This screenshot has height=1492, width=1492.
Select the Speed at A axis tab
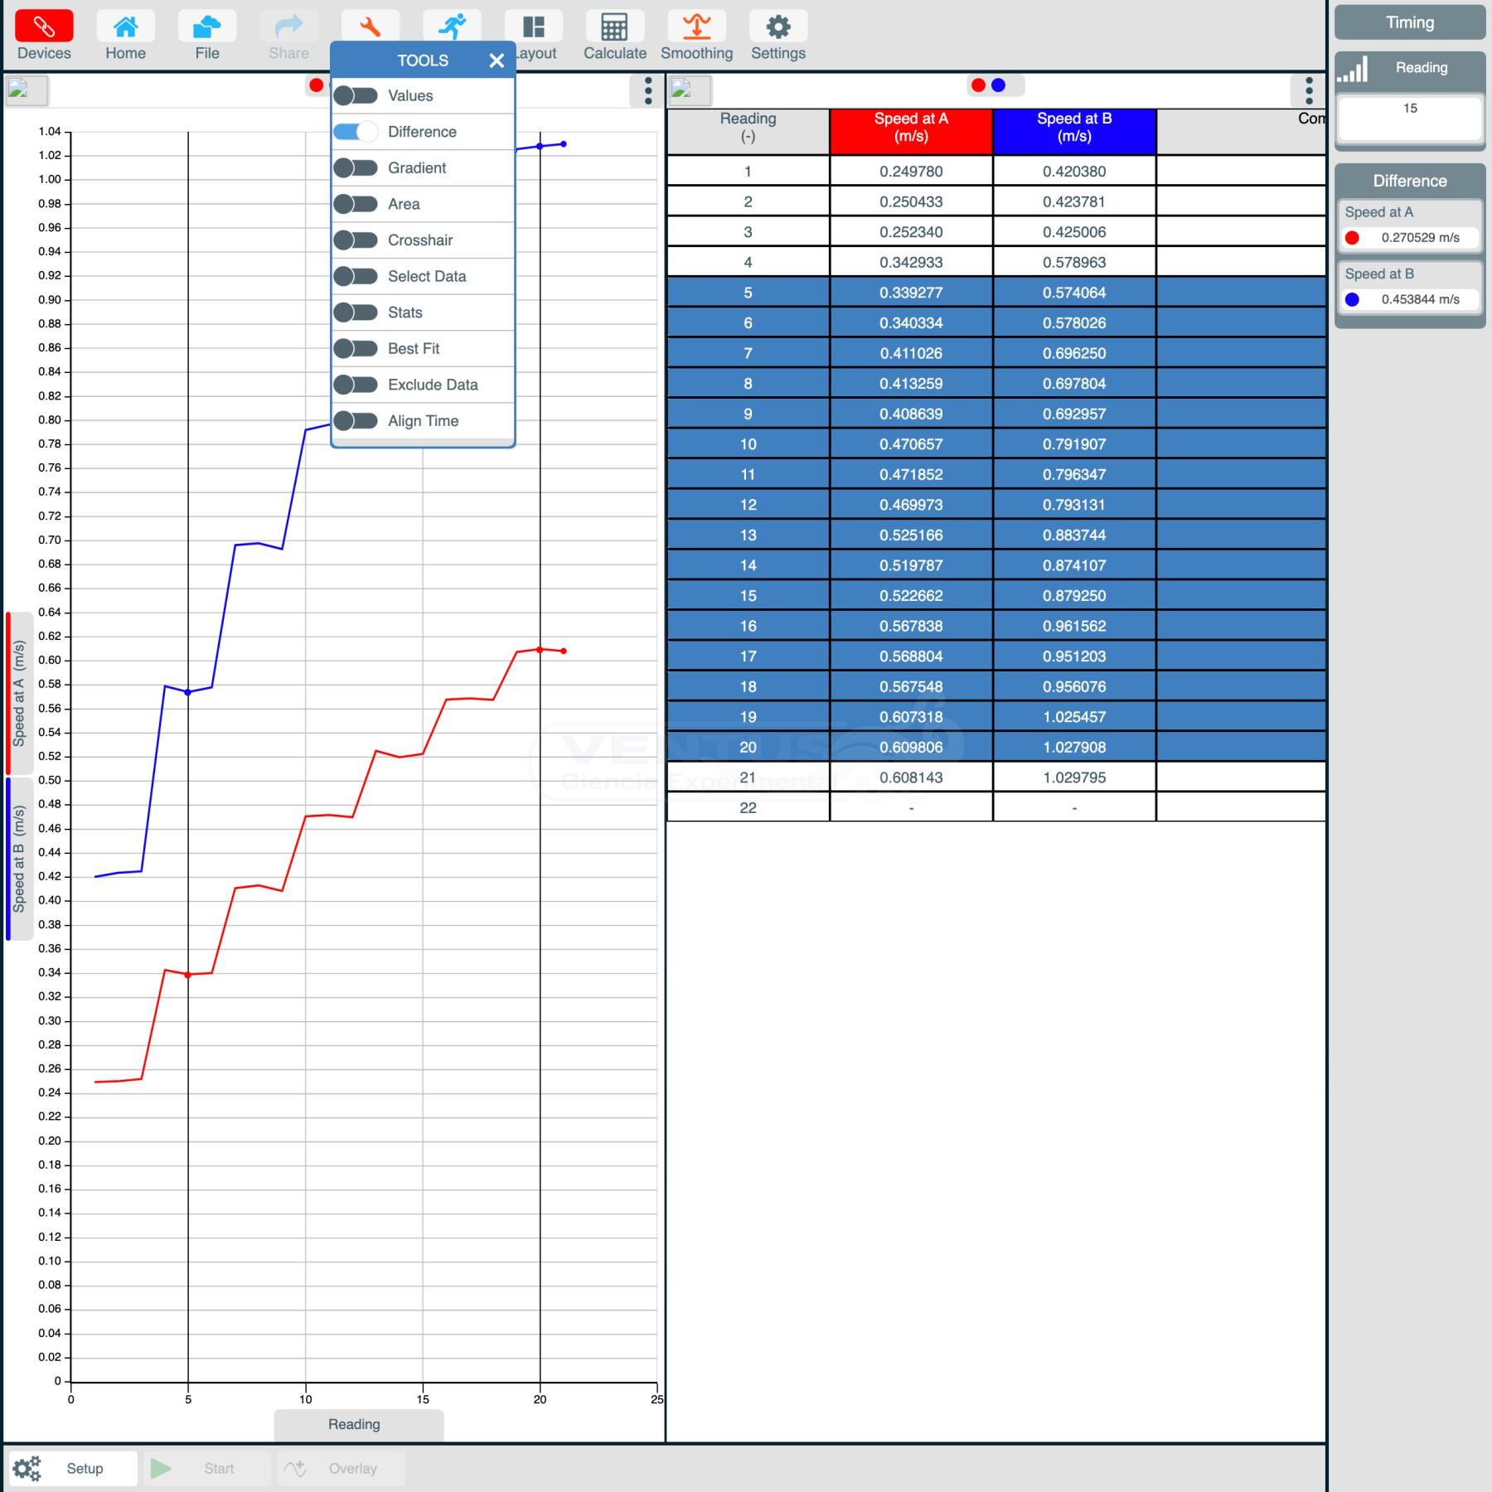click(x=18, y=693)
